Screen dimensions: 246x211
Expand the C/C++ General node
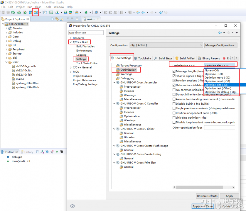tap(71, 67)
